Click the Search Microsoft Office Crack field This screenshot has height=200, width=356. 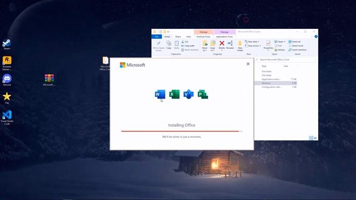(285, 59)
